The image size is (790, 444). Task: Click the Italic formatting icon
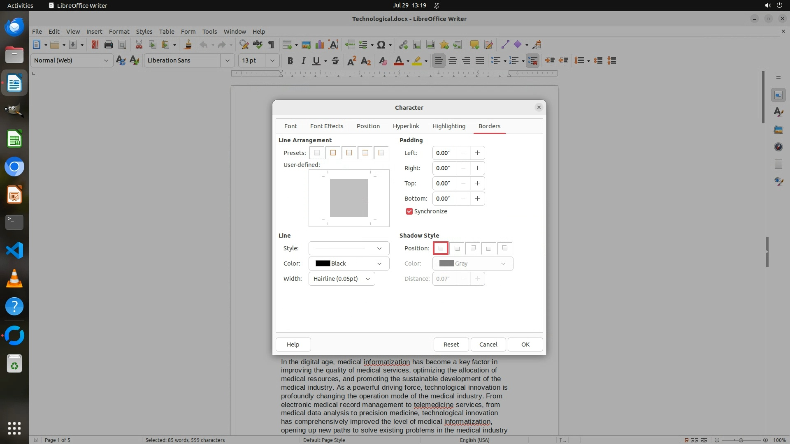pos(303,61)
